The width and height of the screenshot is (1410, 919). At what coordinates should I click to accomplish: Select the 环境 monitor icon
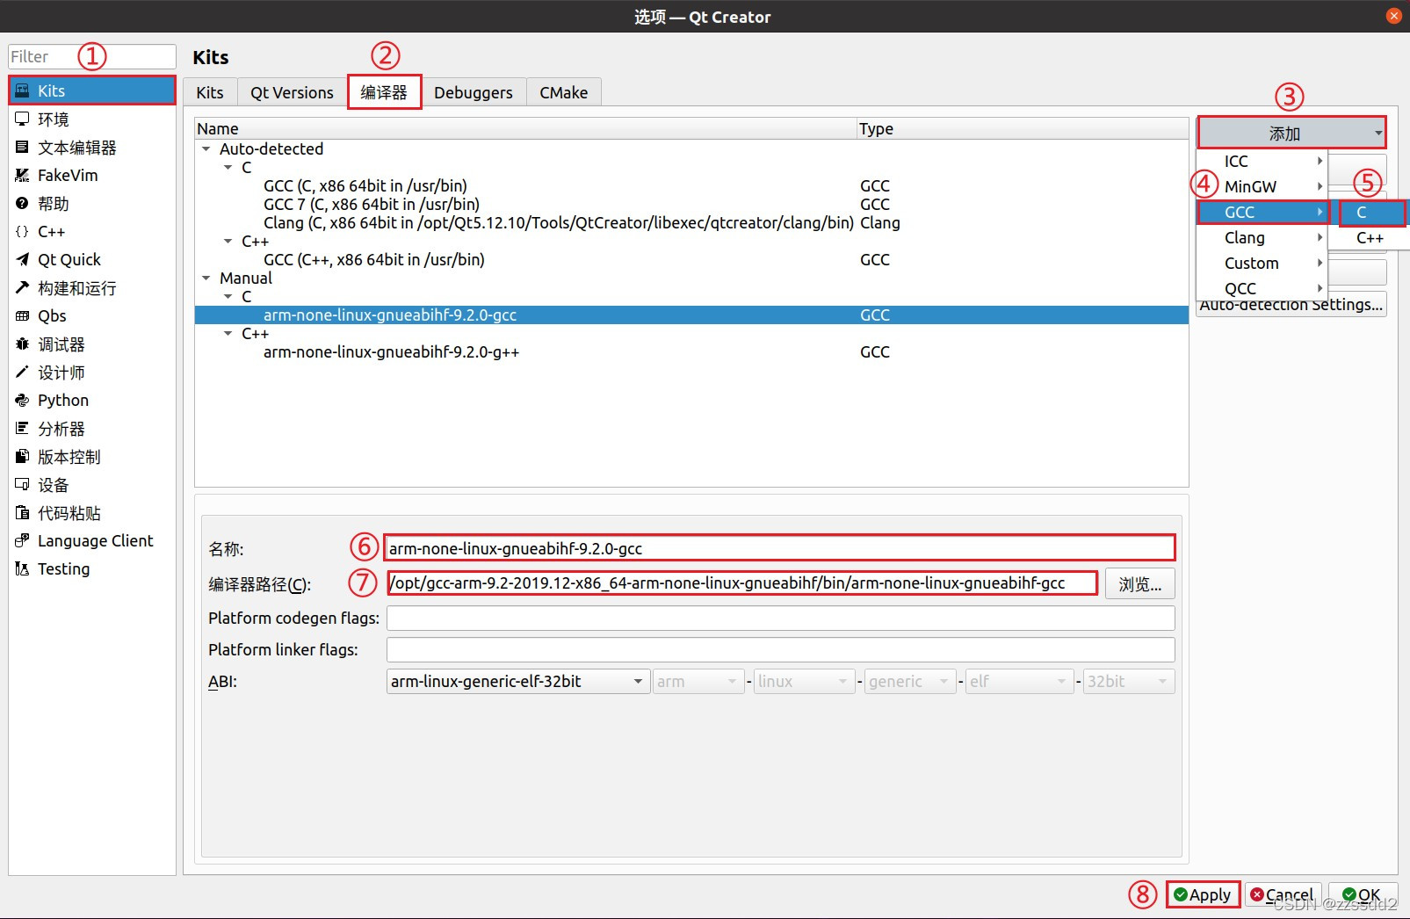tap(22, 119)
